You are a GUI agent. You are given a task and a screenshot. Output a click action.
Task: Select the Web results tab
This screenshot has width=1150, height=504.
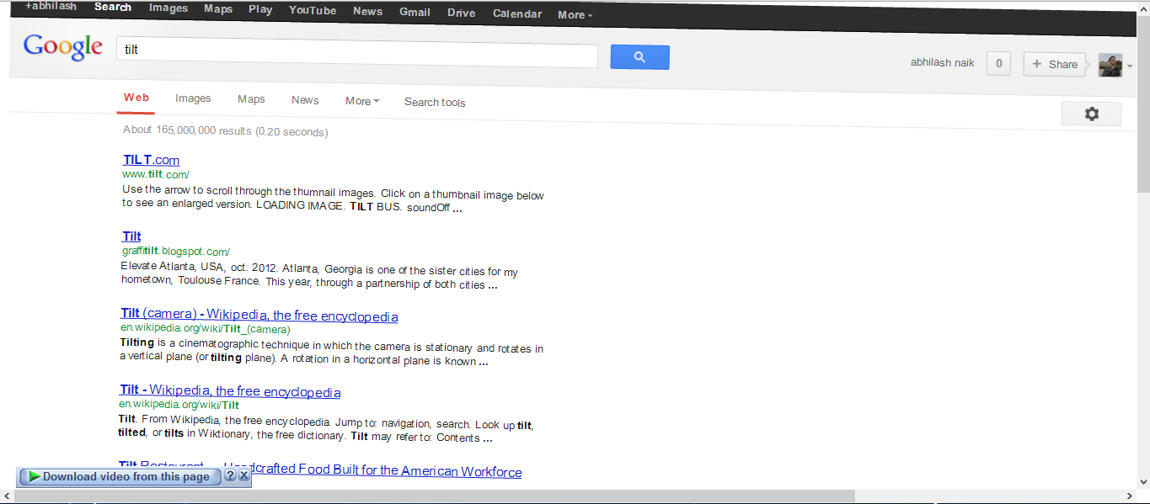(136, 98)
